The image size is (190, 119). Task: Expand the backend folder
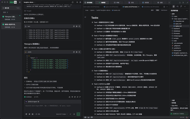177,29
